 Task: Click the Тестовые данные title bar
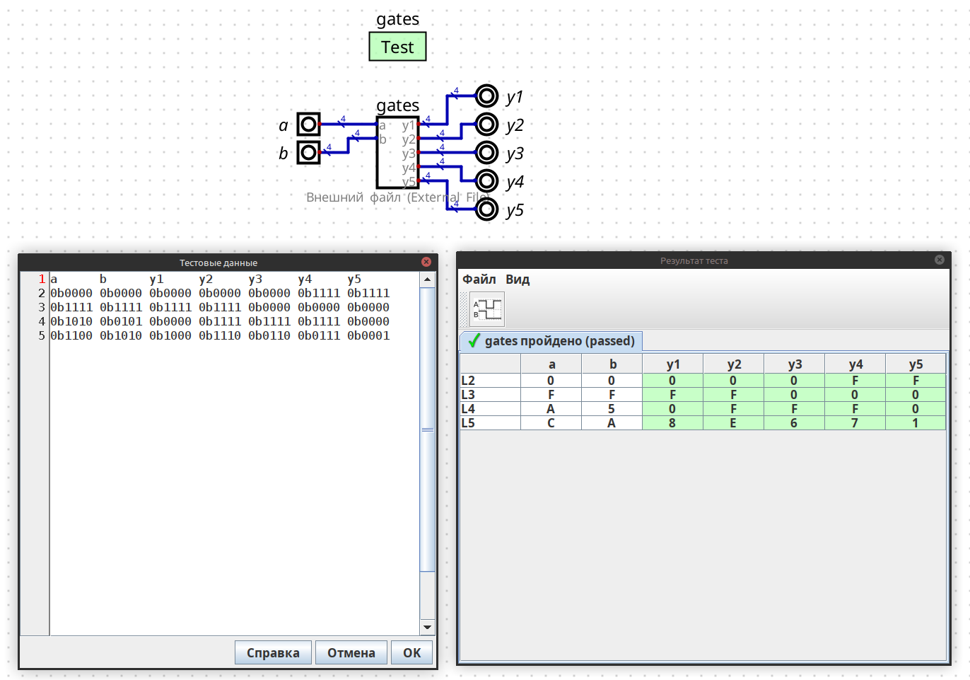218,263
